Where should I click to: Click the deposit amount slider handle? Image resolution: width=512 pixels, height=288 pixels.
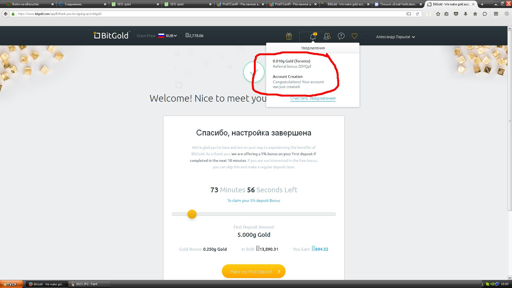[x=192, y=214]
